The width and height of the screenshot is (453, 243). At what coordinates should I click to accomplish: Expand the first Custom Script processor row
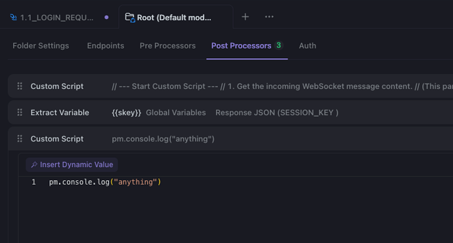click(x=230, y=86)
